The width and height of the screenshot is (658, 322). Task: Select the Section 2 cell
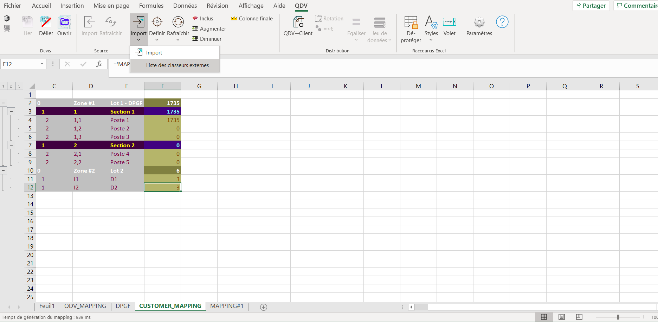127,145
